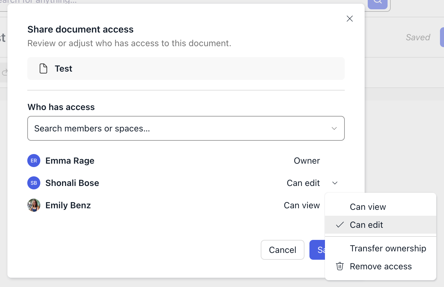Viewport: 444px width, 287px height.
Task: Focus the Search members or spaces field
Action: (177, 128)
